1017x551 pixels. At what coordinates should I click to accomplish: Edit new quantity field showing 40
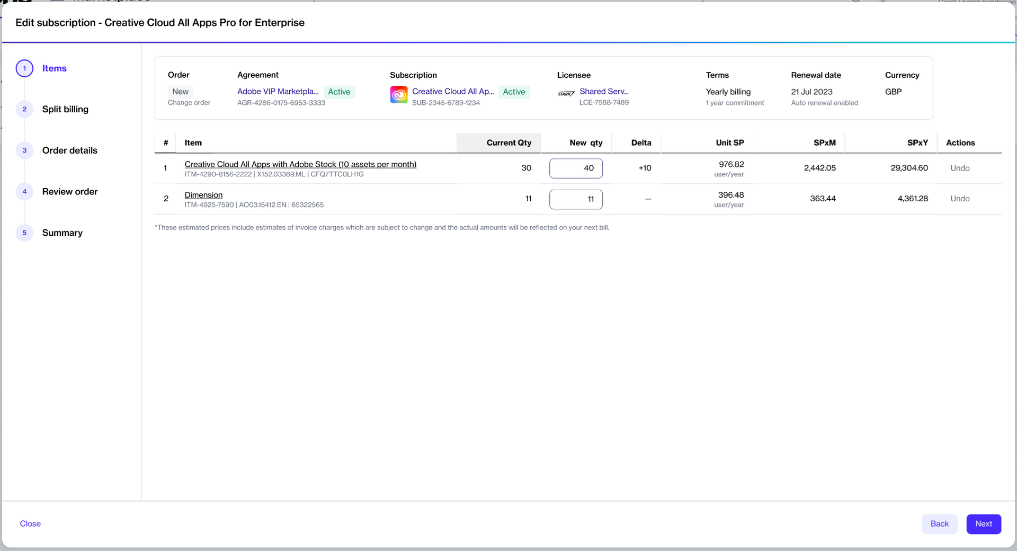576,168
